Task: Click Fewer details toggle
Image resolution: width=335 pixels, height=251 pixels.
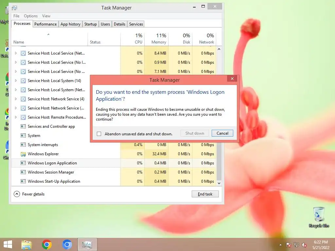Action: tap(29, 194)
